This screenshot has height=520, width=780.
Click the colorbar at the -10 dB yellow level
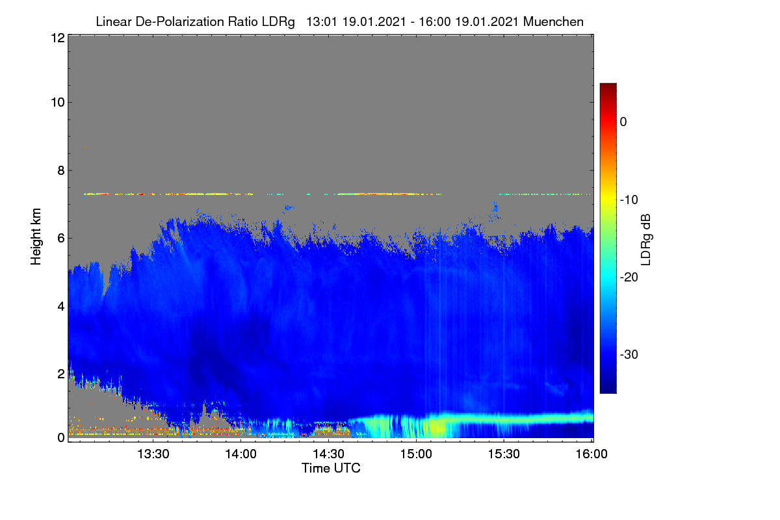pyautogui.click(x=608, y=200)
